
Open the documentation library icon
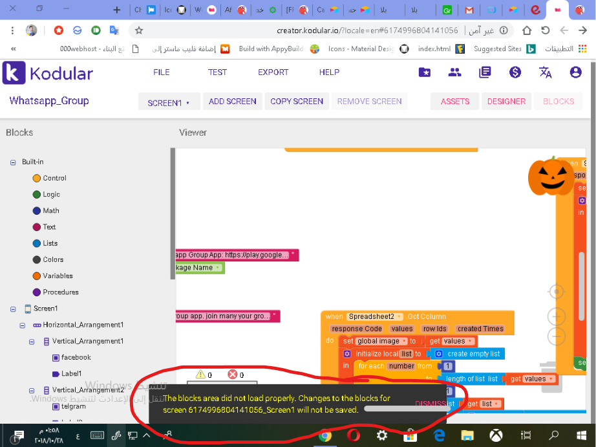485,72
